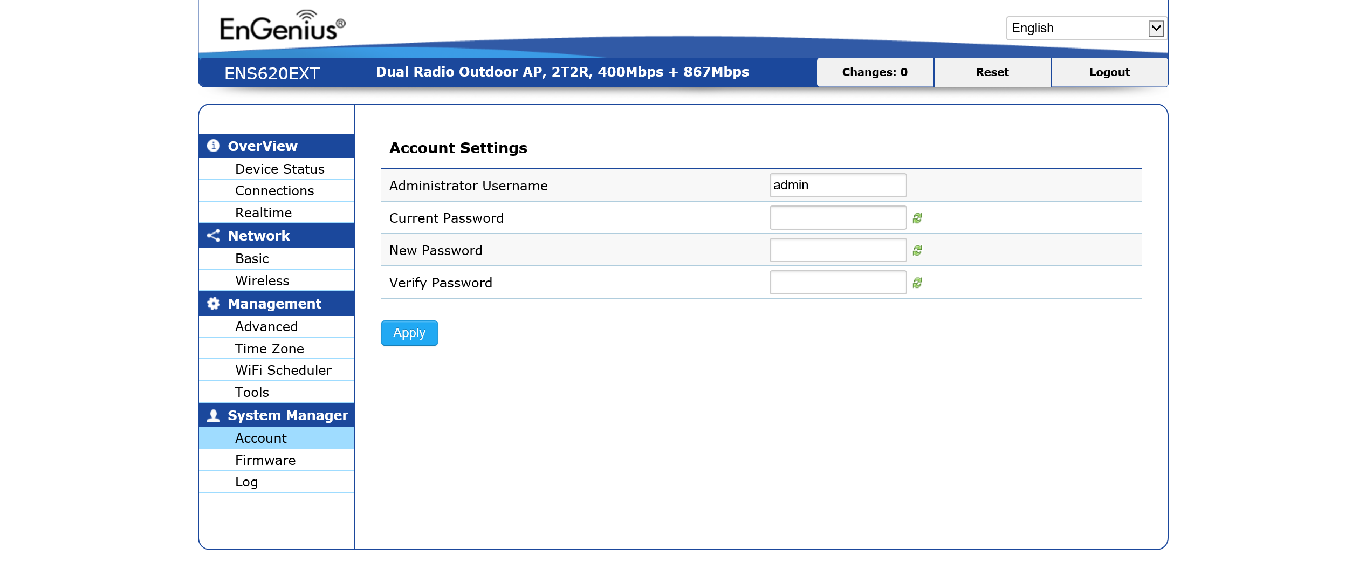This screenshot has height=562, width=1366.
Task: Focus the Current Password field
Action: pos(838,217)
